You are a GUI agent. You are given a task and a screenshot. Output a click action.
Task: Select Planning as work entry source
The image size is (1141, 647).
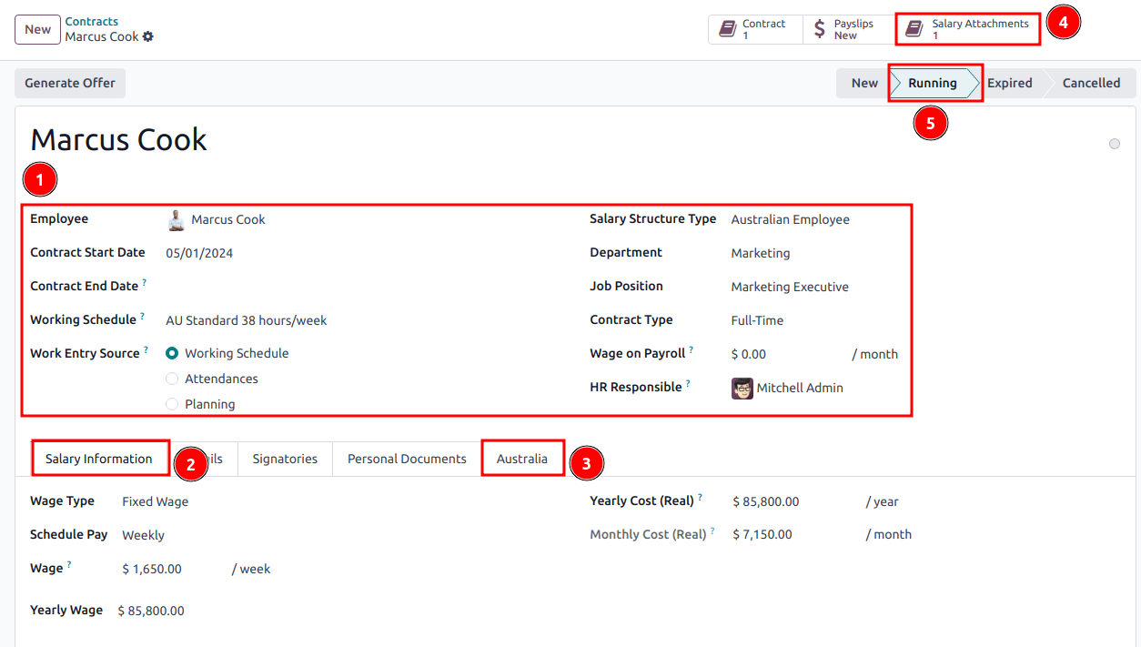tap(172, 404)
